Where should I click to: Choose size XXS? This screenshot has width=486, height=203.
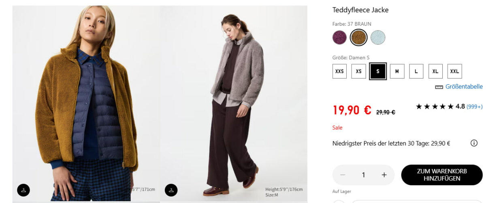pos(339,71)
